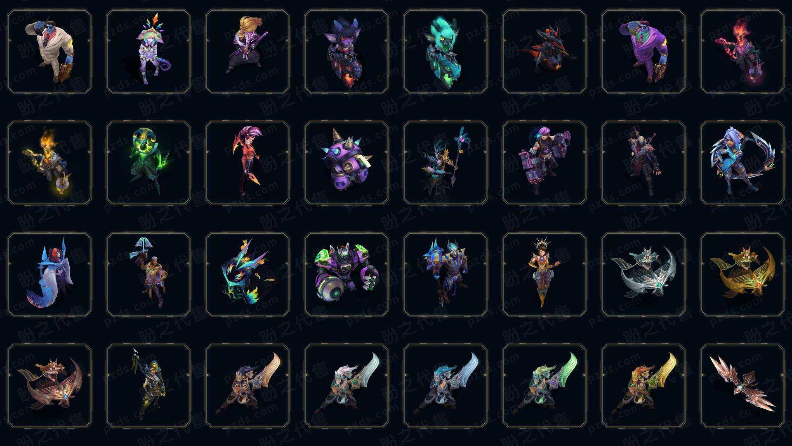Select the golden winged ship skin tile
The image size is (792, 446).
tap(742, 274)
